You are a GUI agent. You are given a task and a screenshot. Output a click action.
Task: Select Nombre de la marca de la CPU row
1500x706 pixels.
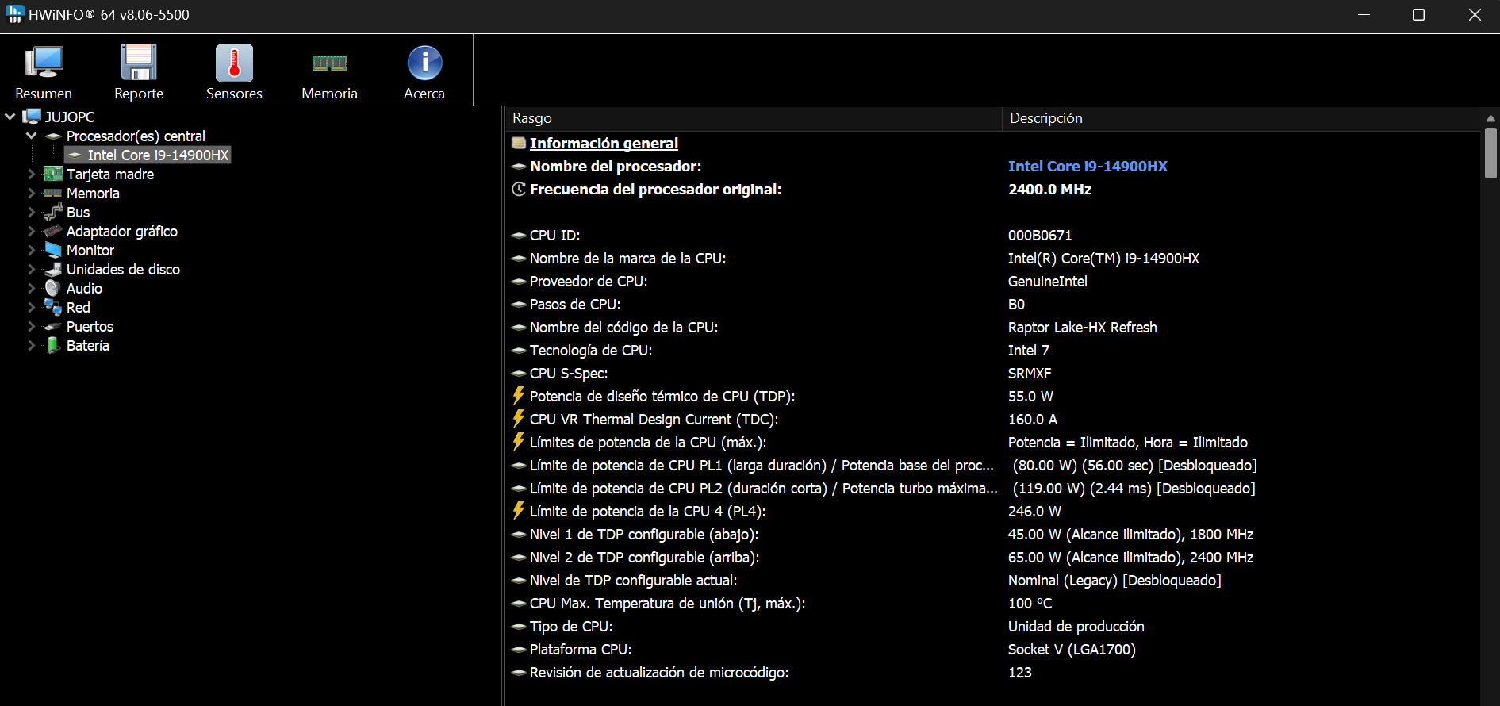click(993, 258)
